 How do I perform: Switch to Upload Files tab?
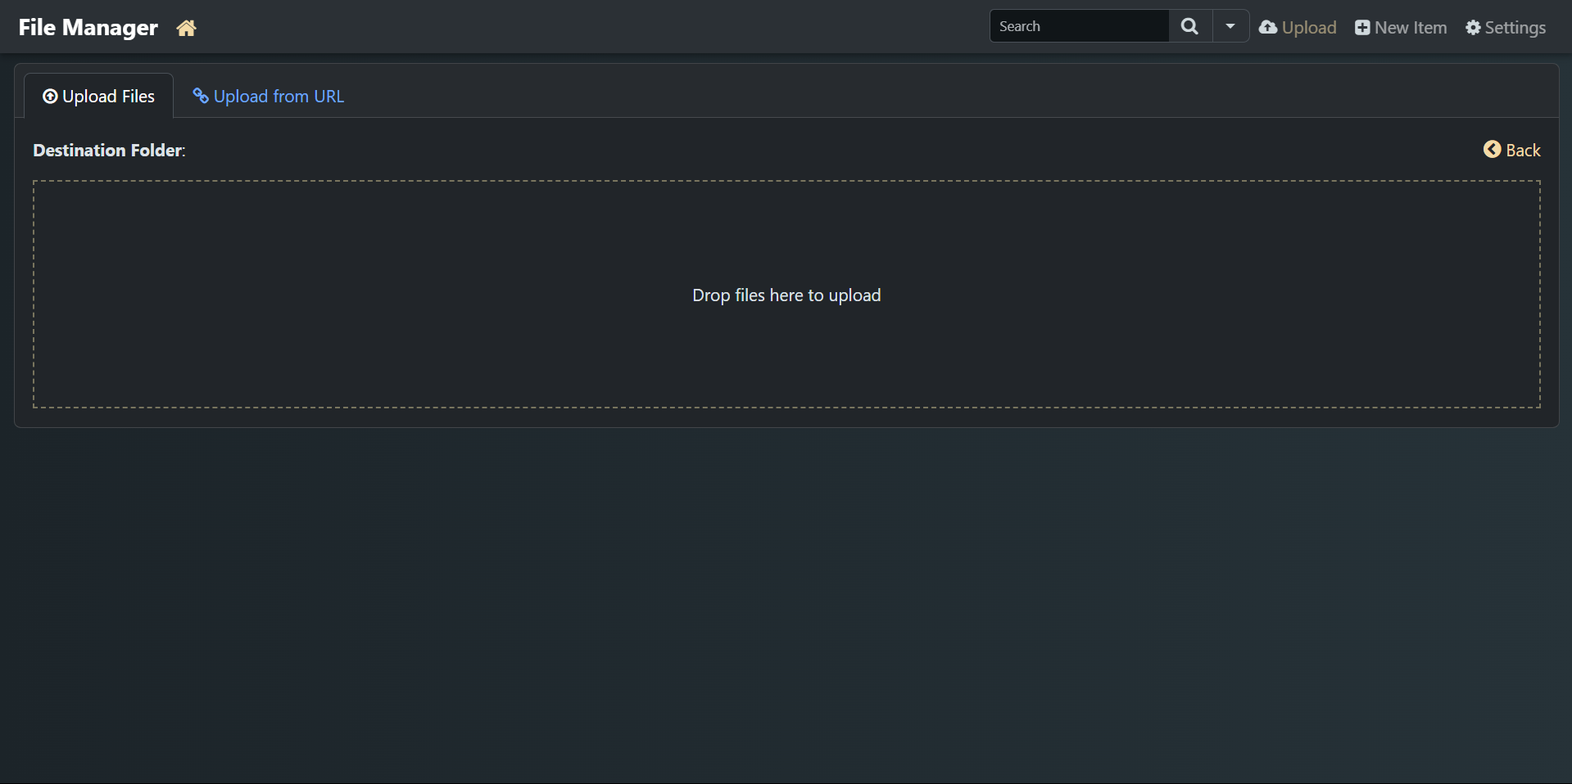99,97
